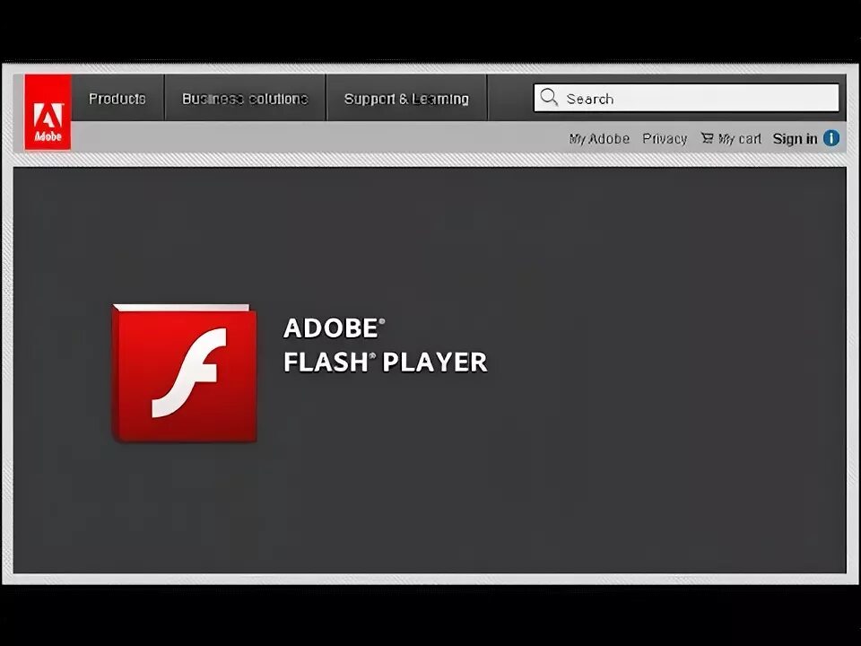Click the ADOBE FLASH PLAYER heading text

point(385,345)
